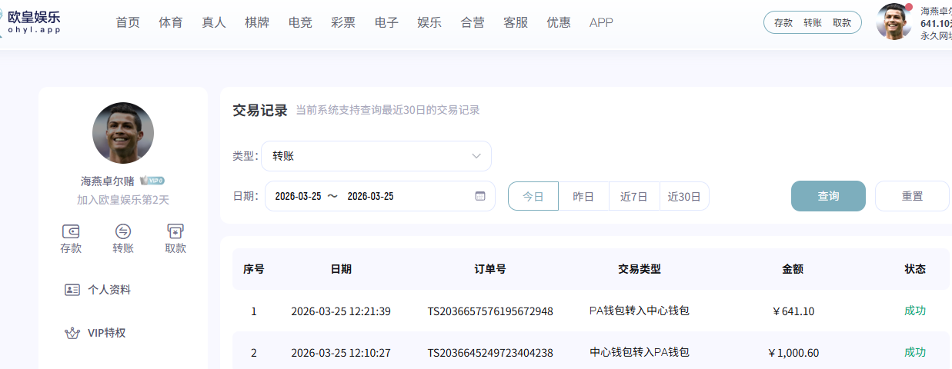952x369 pixels.
Task: Click 成功 status in row 1
Action: 915,311
